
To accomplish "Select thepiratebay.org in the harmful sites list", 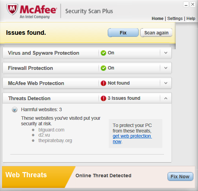I will (x=55, y=140).
